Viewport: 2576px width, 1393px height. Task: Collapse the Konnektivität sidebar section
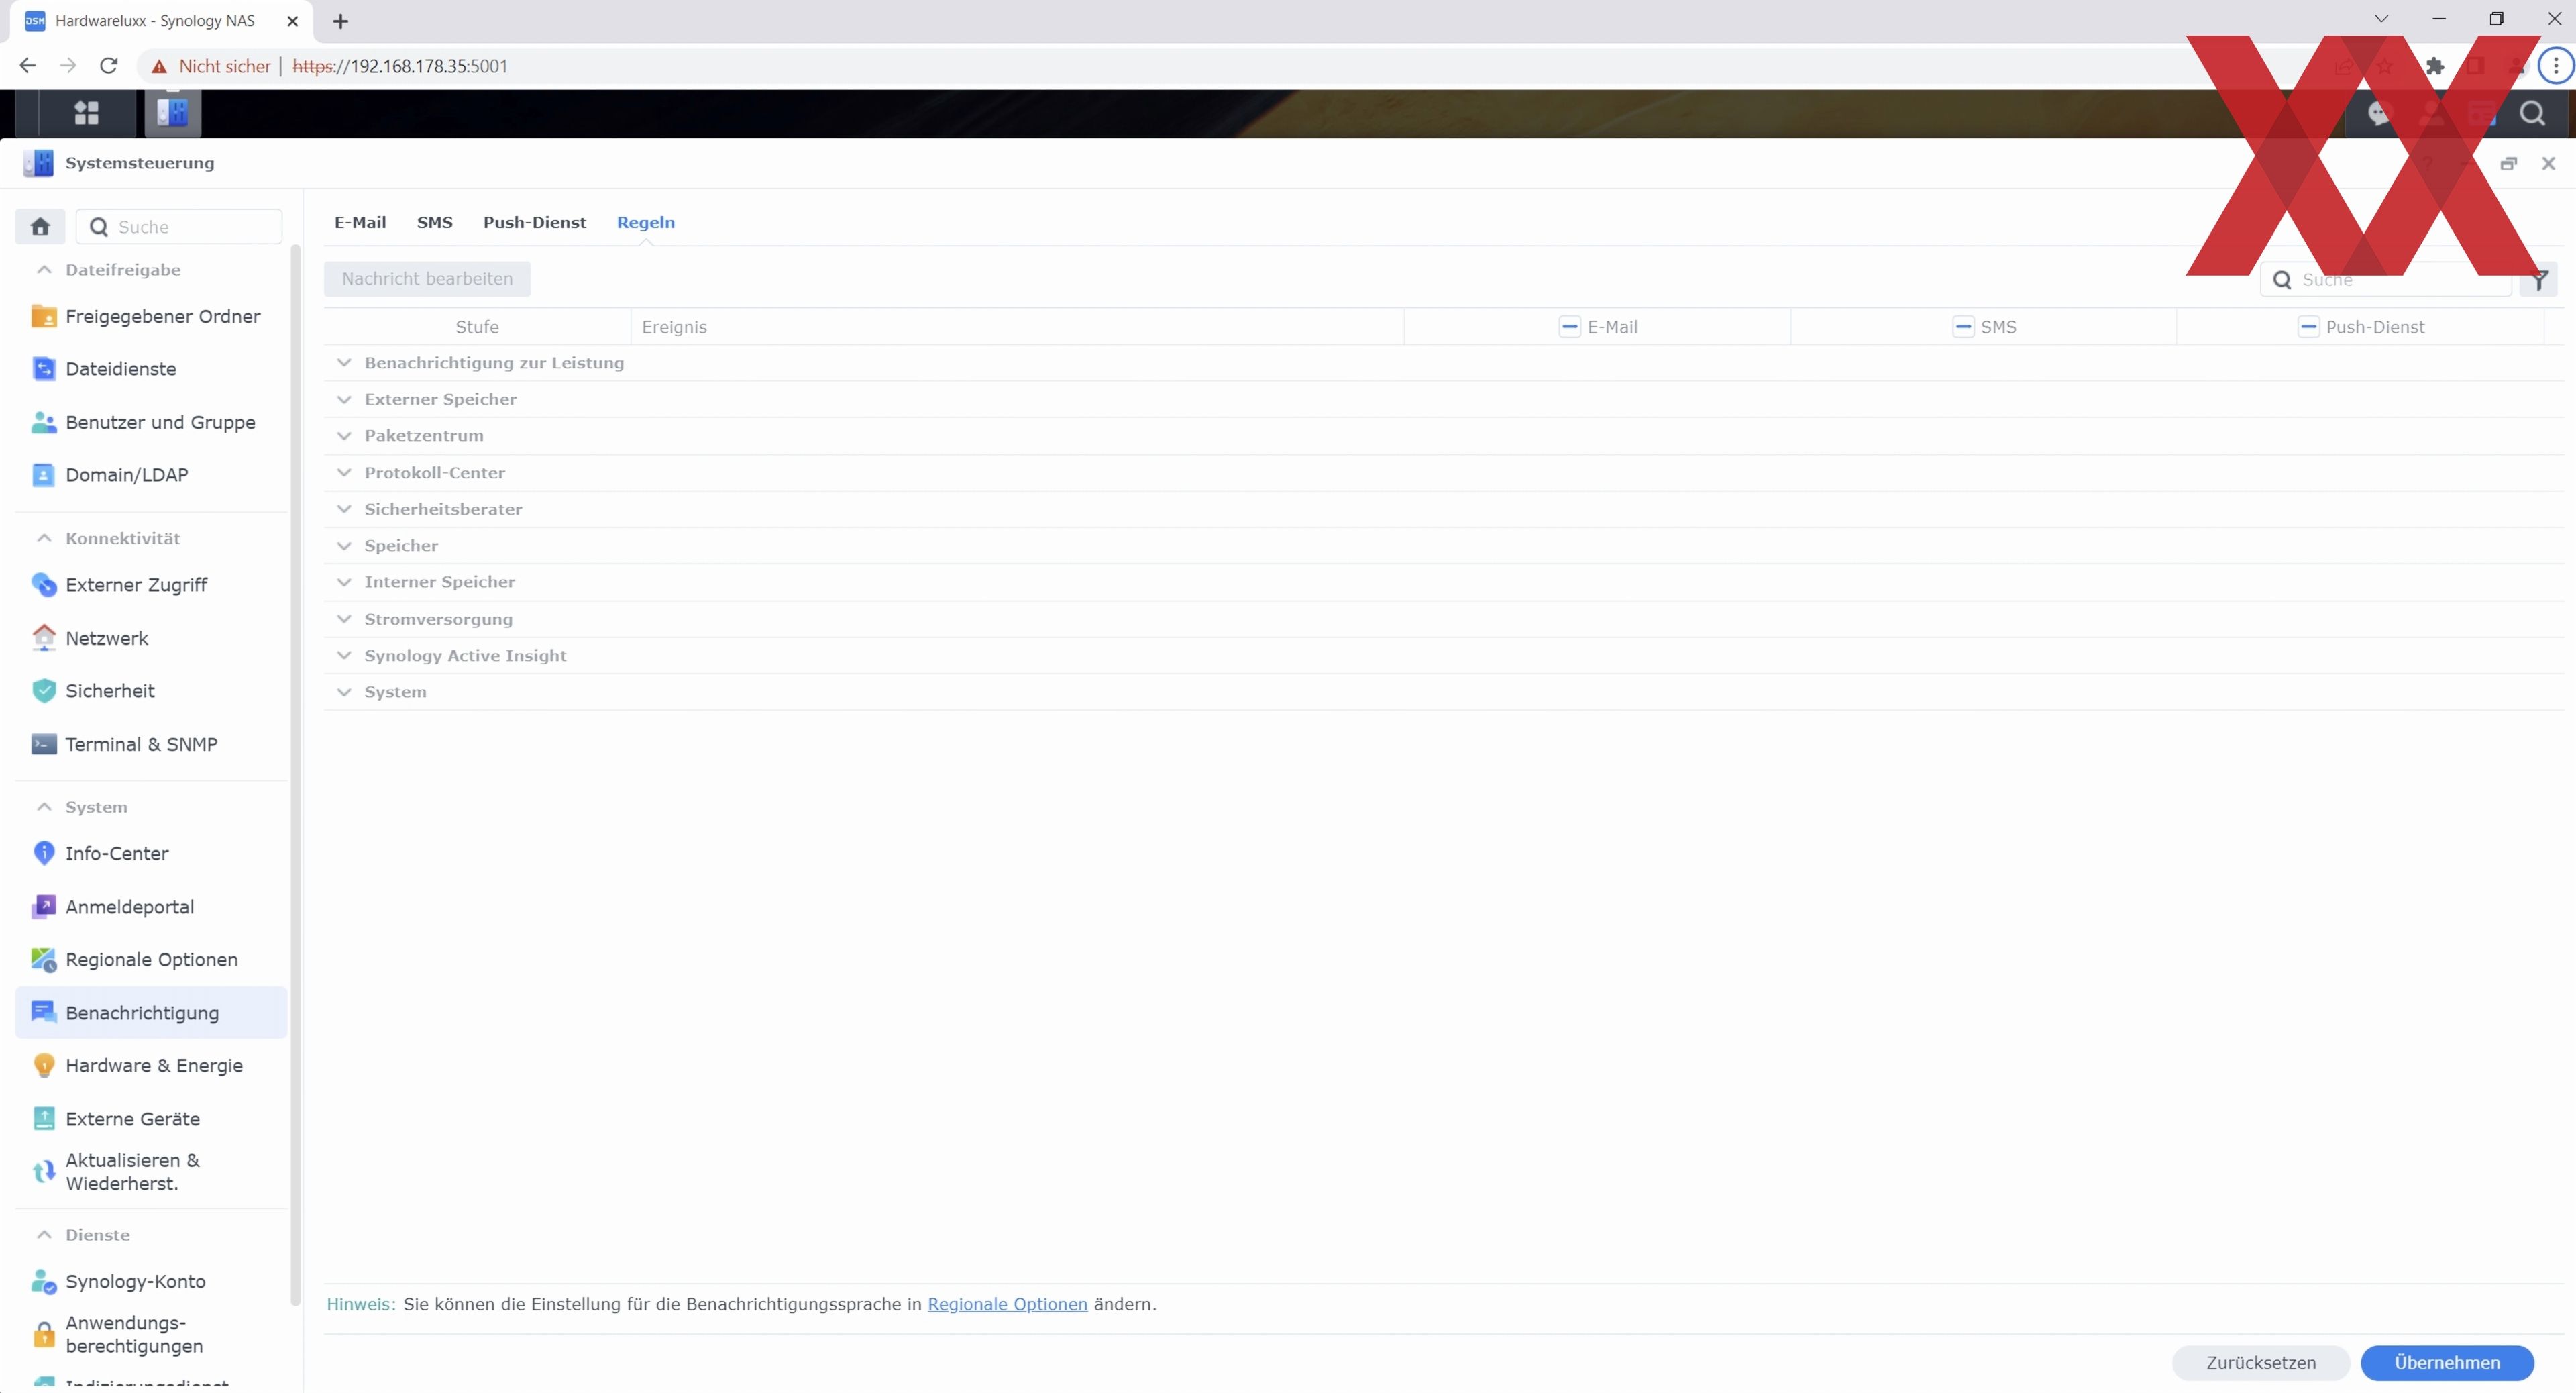pos(44,538)
